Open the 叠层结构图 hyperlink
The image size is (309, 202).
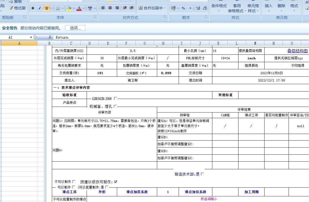click(x=297, y=51)
